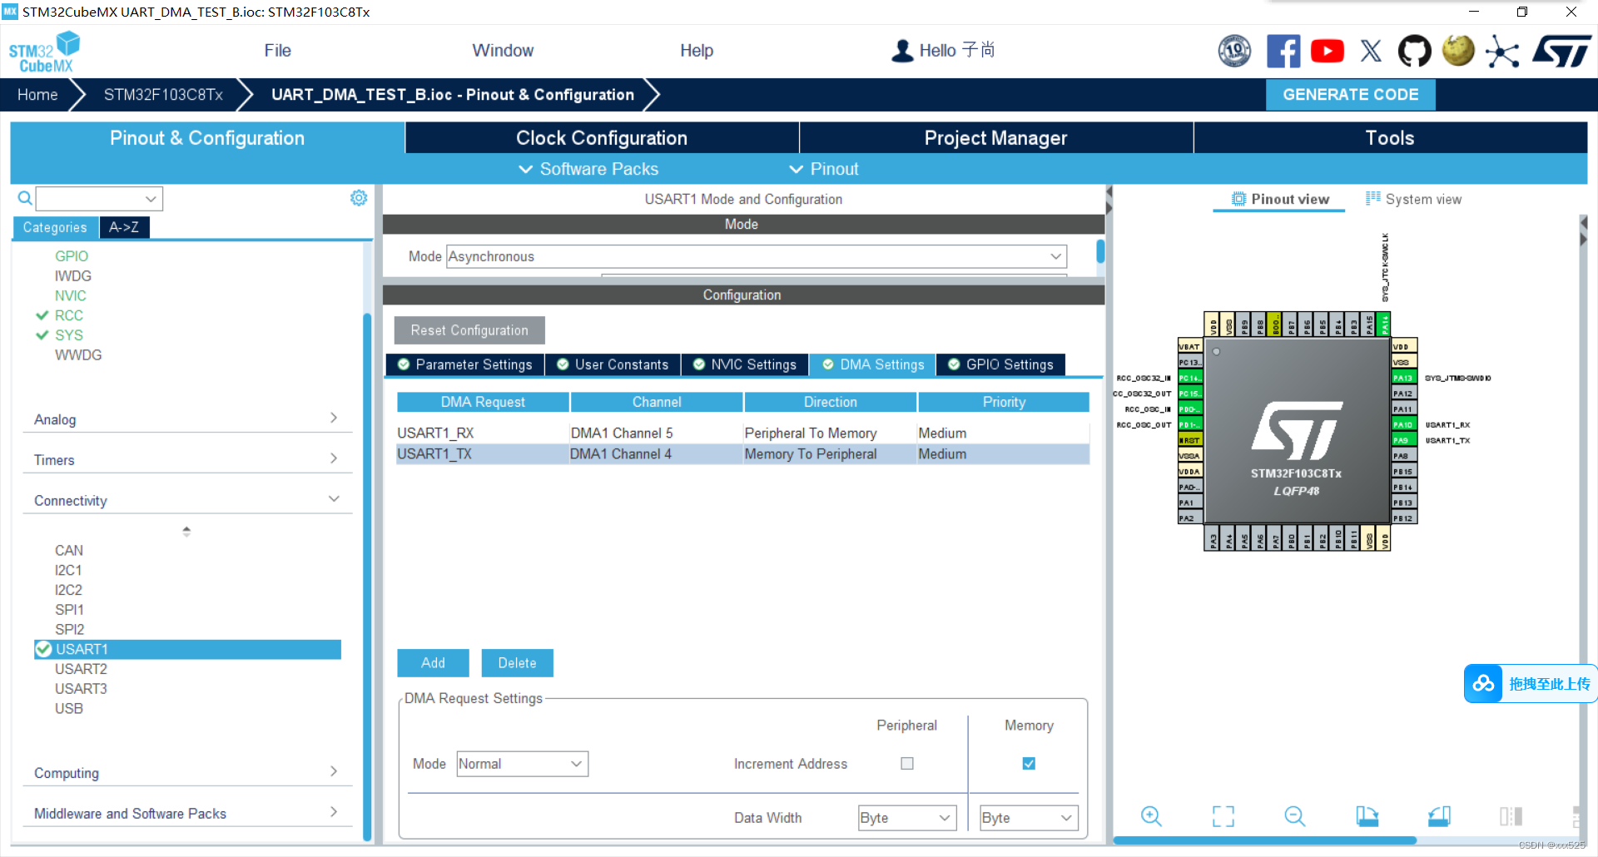1598x857 pixels.
Task: Toggle the split view icon in pinout toolbar
Action: 1511,816
